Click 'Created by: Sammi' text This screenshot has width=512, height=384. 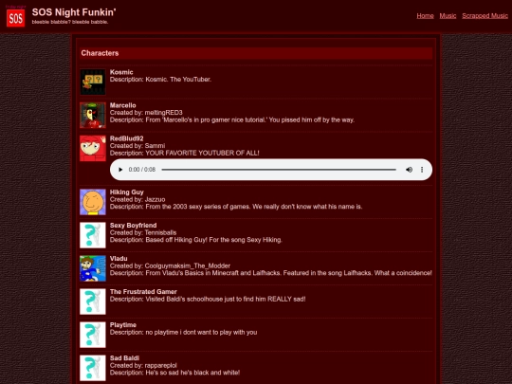pyautogui.click(x=137, y=146)
